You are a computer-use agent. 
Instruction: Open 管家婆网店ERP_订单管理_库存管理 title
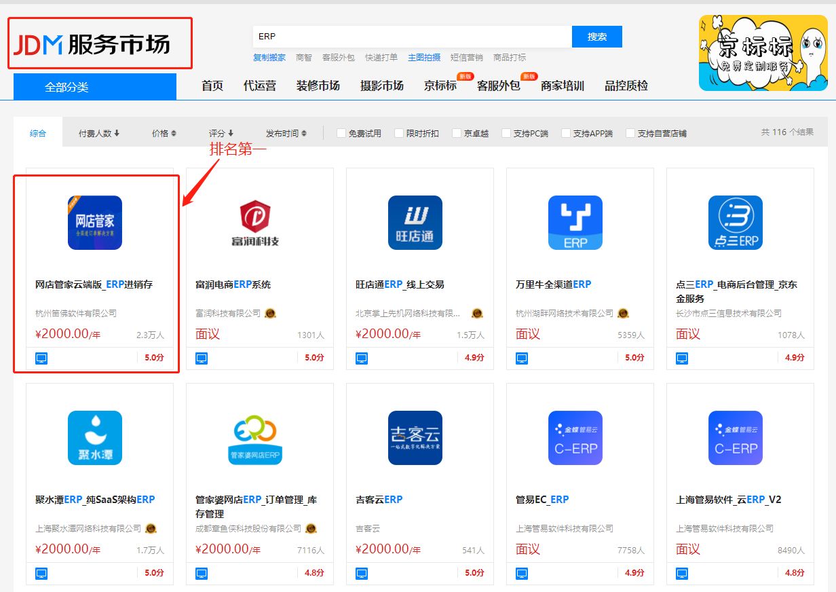(x=256, y=506)
